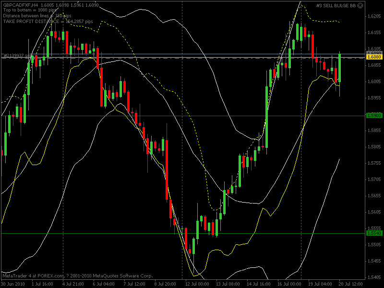
Task: Click the '#3 SELL BULGE BB' expert label
Action: (336, 5)
